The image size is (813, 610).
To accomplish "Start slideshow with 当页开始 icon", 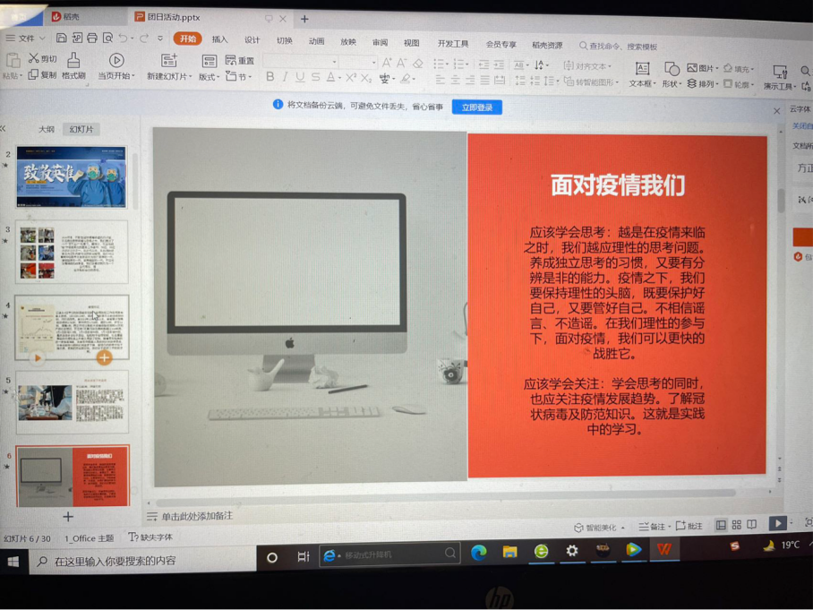I will click(116, 61).
